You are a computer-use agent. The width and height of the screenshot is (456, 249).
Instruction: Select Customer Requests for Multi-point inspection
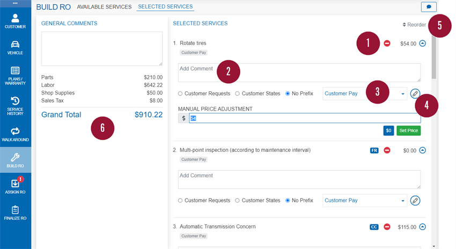tap(180, 200)
